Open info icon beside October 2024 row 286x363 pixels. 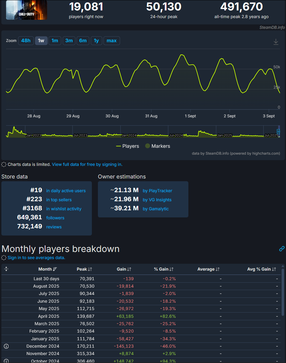point(6,361)
